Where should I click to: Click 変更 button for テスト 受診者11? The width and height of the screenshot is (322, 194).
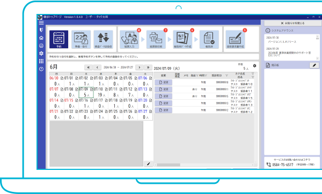163,89
